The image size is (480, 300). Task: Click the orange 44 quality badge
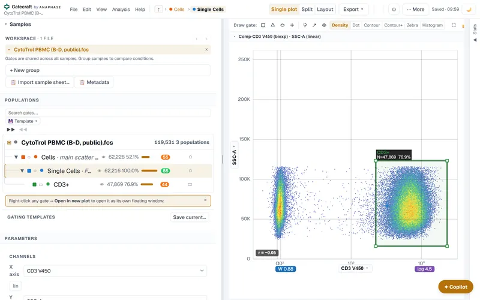[x=164, y=185]
